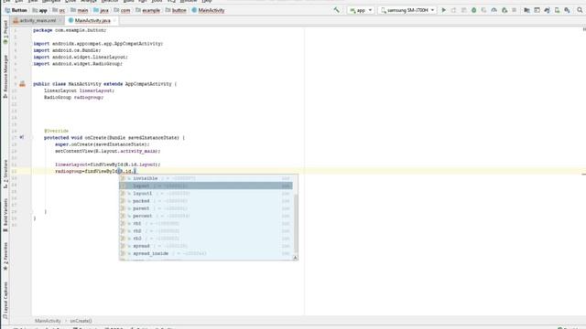Place cursor on the setContentView line
Viewport: 586px width, 329px height.
coord(108,151)
